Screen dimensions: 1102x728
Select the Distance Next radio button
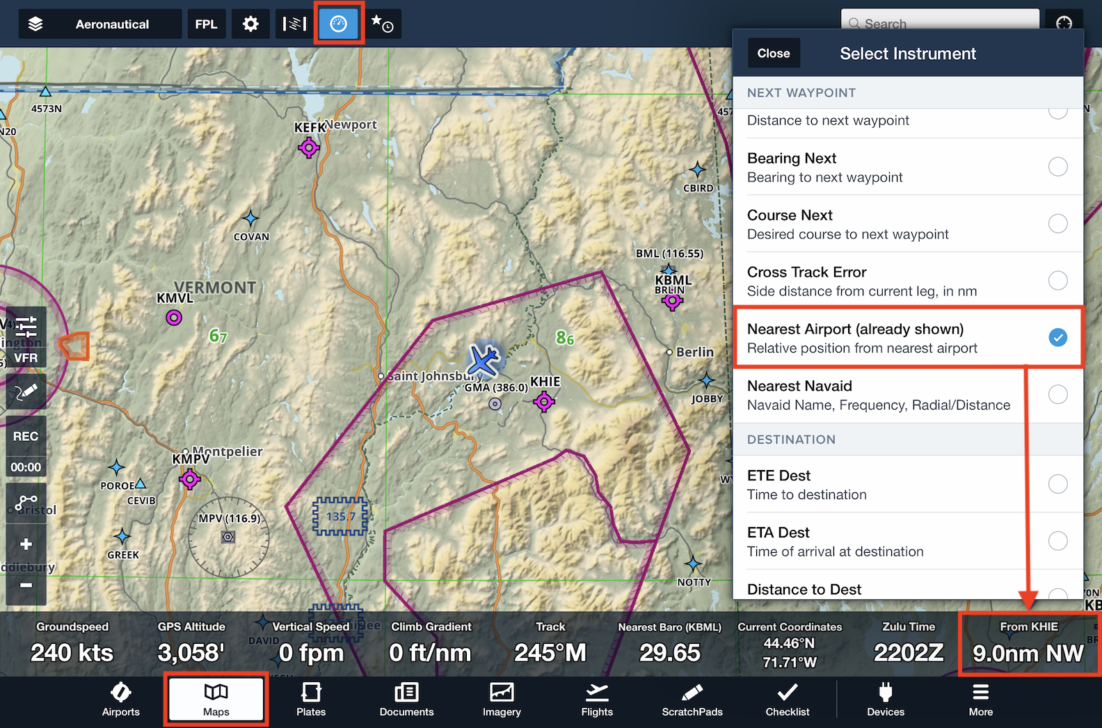[x=1057, y=111]
